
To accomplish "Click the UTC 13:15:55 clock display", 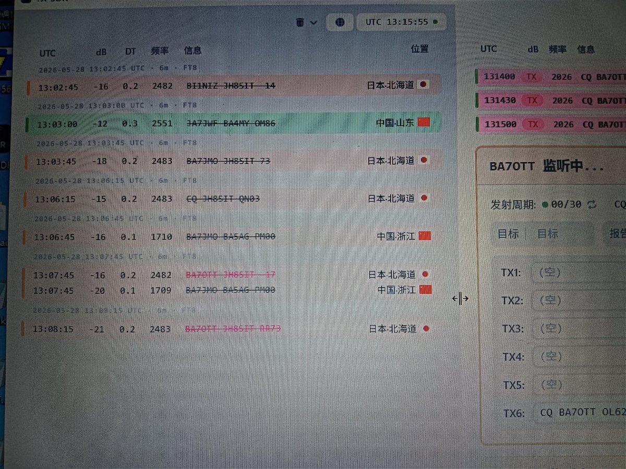I will tap(401, 22).
